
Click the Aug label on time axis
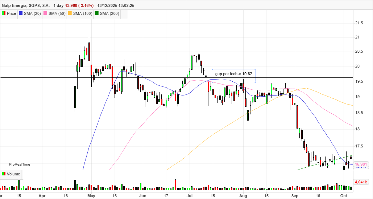pos(243,196)
